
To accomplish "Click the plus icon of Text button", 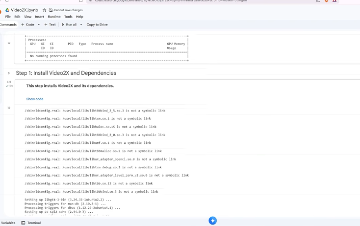I will pos(46,24).
